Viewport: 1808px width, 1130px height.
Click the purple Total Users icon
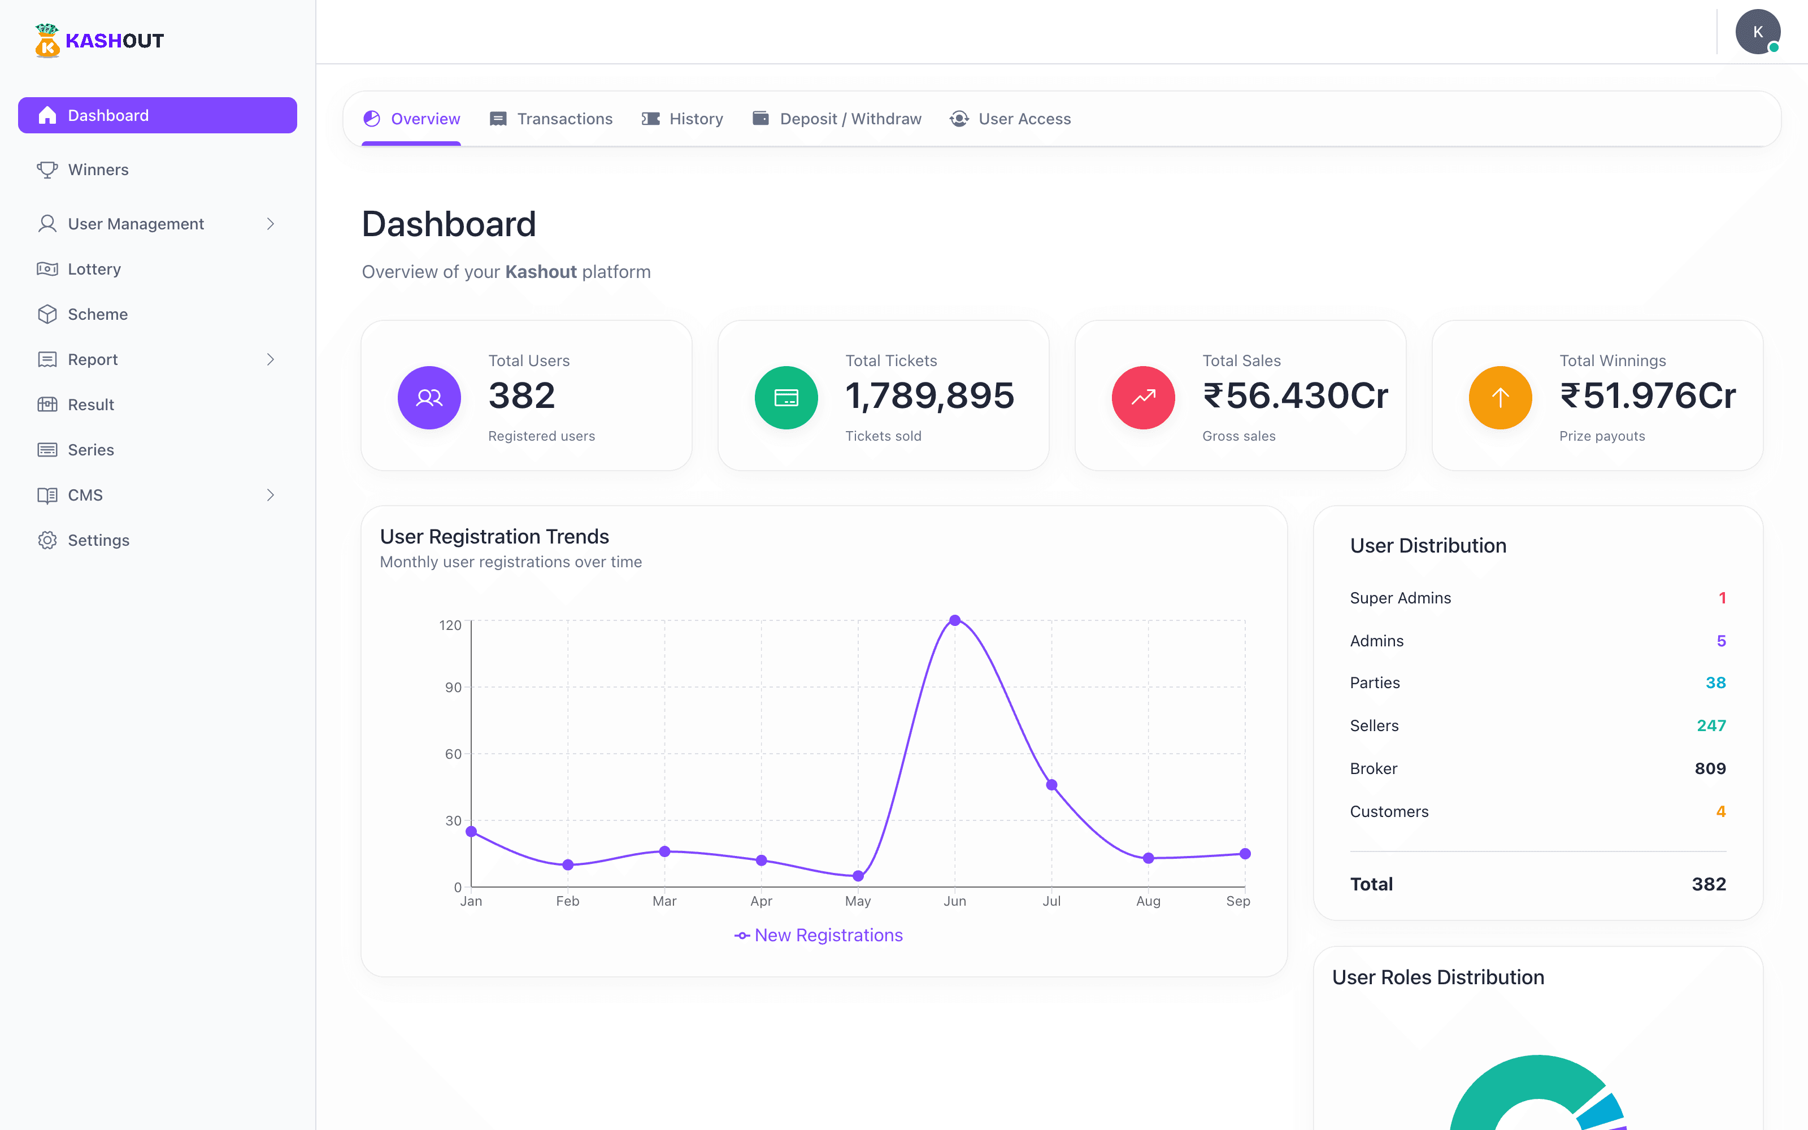(x=429, y=398)
